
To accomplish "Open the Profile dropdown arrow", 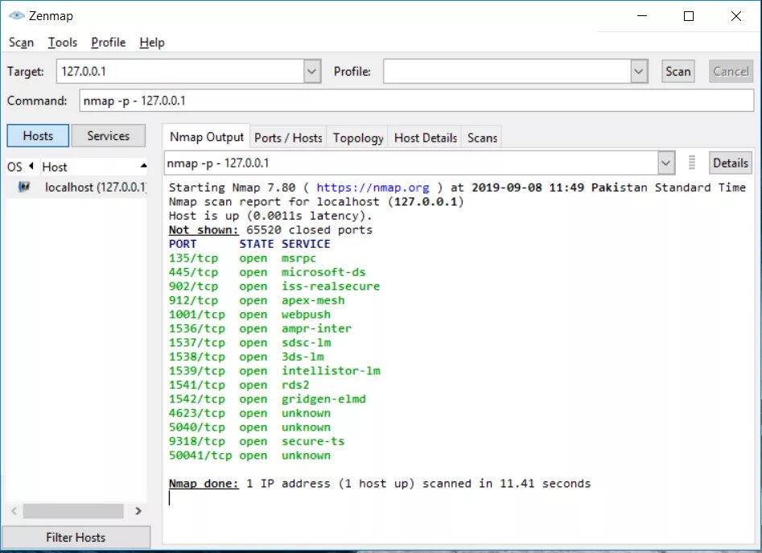I will tap(639, 72).
